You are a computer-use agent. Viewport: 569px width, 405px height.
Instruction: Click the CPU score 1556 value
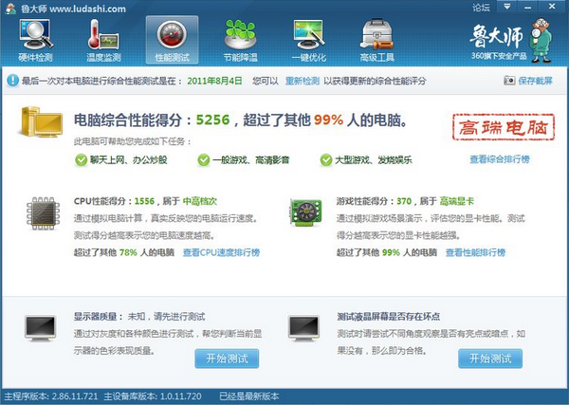[144, 201]
